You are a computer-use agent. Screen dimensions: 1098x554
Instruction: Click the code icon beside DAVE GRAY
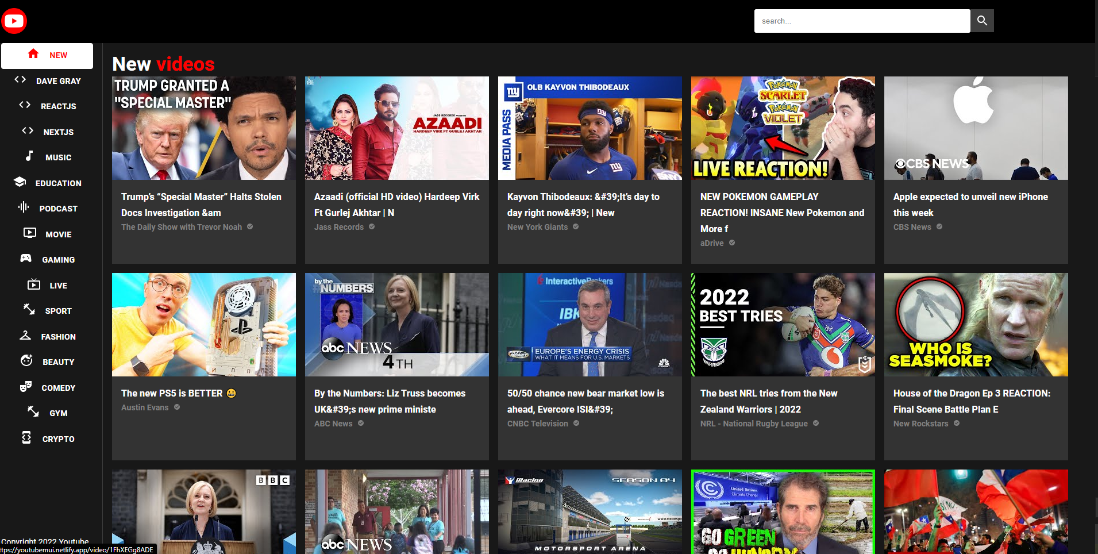[x=20, y=79]
